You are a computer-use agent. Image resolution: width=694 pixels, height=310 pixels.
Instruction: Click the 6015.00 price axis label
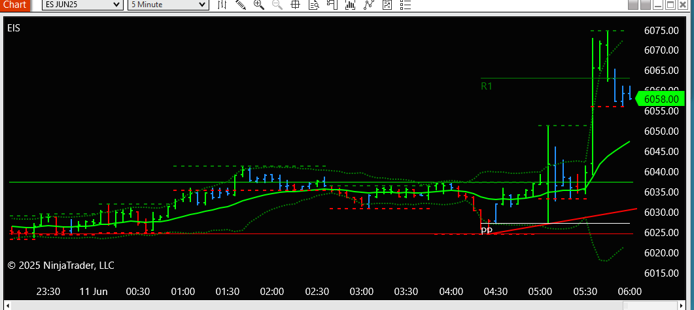point(661,273)
